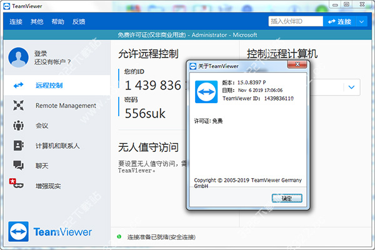Maximize the TeamViewer main window
This screenshot has width=375, height=250.
[346, 4]
